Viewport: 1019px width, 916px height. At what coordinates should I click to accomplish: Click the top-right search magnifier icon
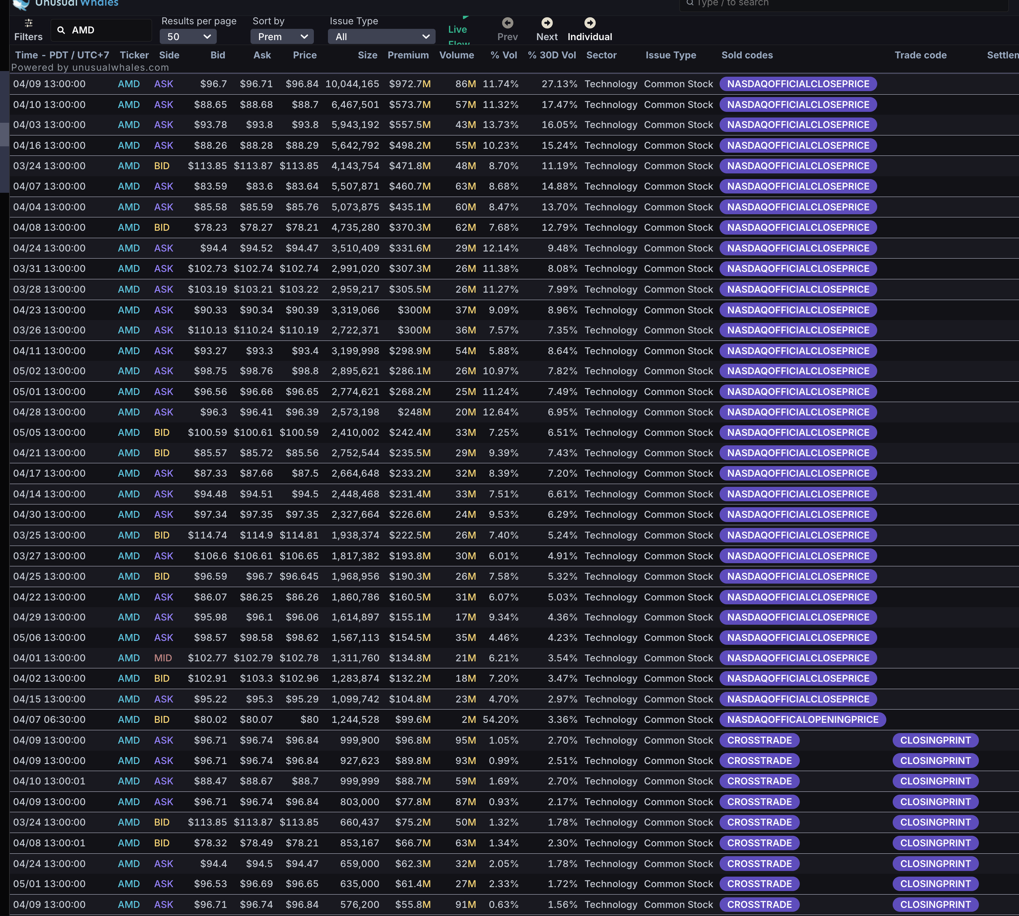coord(690,3)
